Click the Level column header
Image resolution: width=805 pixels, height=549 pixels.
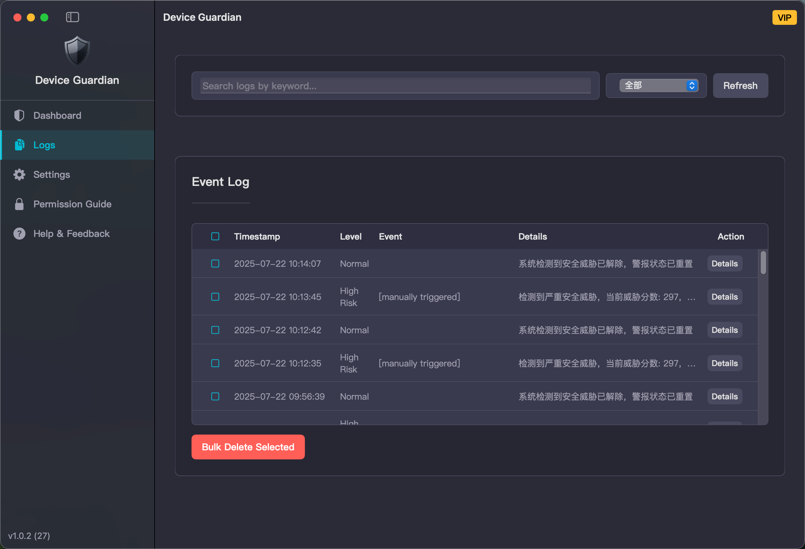351,236
